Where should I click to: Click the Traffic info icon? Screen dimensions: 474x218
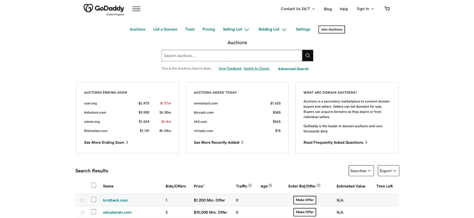[x=250, y=186]
